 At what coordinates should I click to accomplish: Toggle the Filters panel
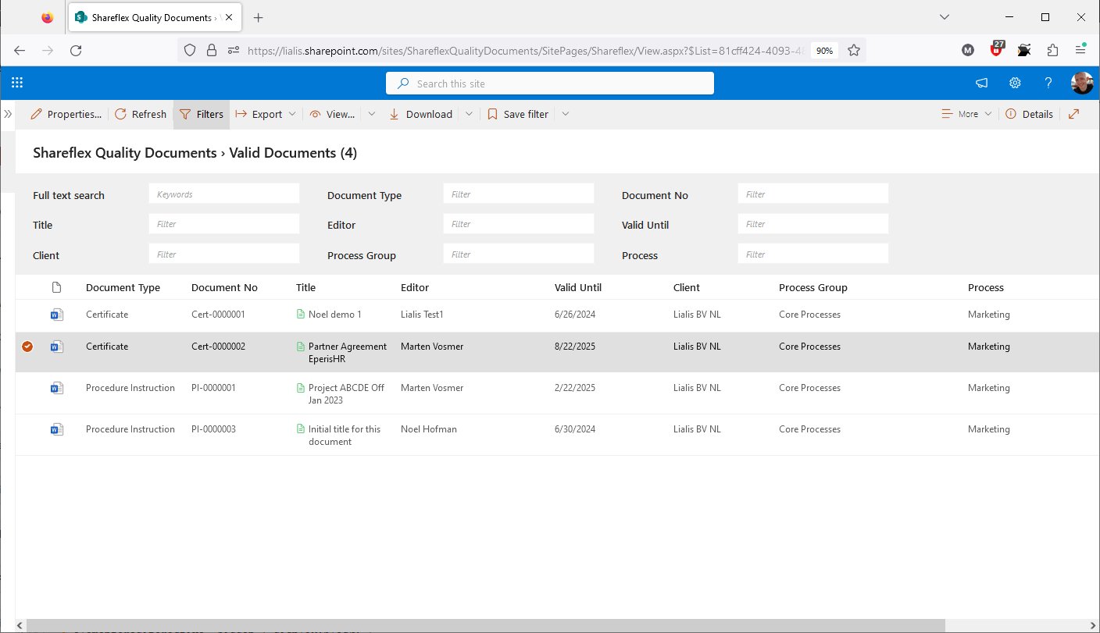(x=202, y=114)
